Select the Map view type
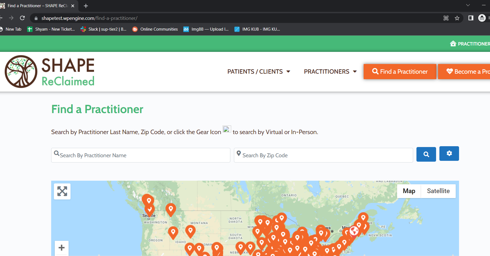The width and height of the screenshot is (490, 256). (x=409, y=191)
